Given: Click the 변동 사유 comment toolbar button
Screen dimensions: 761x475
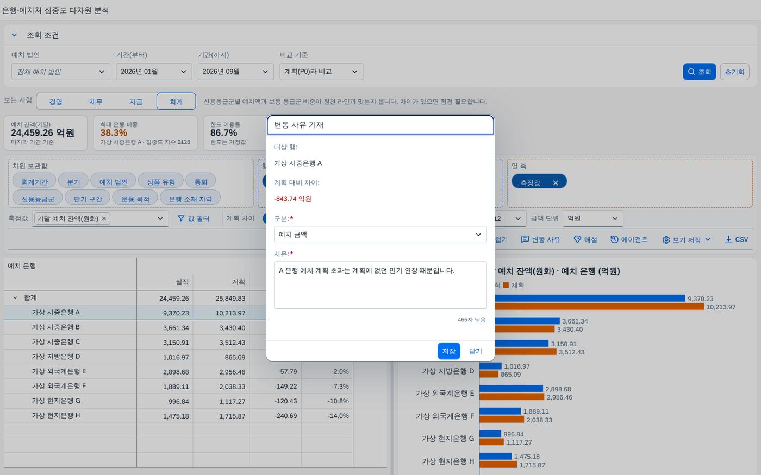Looking at the screenshot, I should click(540, 239).
